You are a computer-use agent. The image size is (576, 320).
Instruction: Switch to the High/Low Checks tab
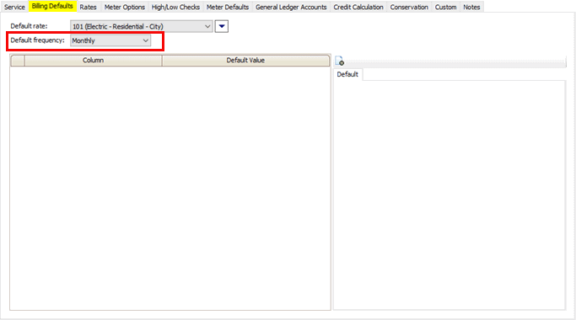175,7
